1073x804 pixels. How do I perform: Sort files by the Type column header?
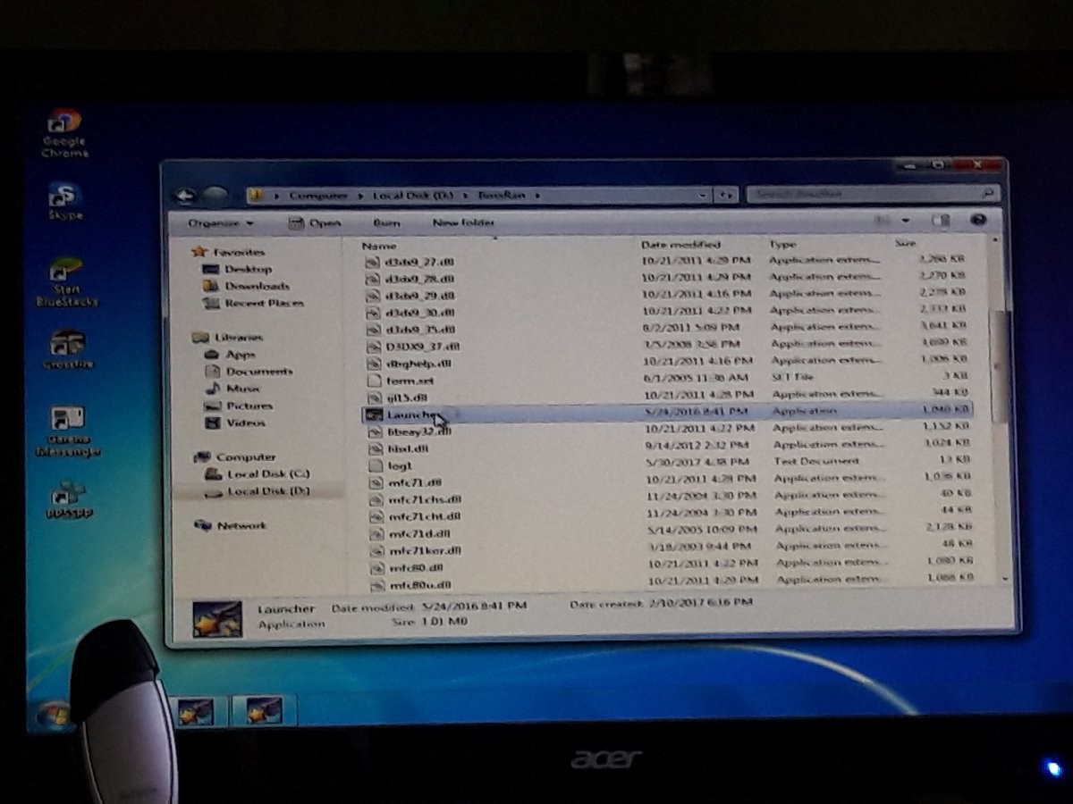click(782, 243)
